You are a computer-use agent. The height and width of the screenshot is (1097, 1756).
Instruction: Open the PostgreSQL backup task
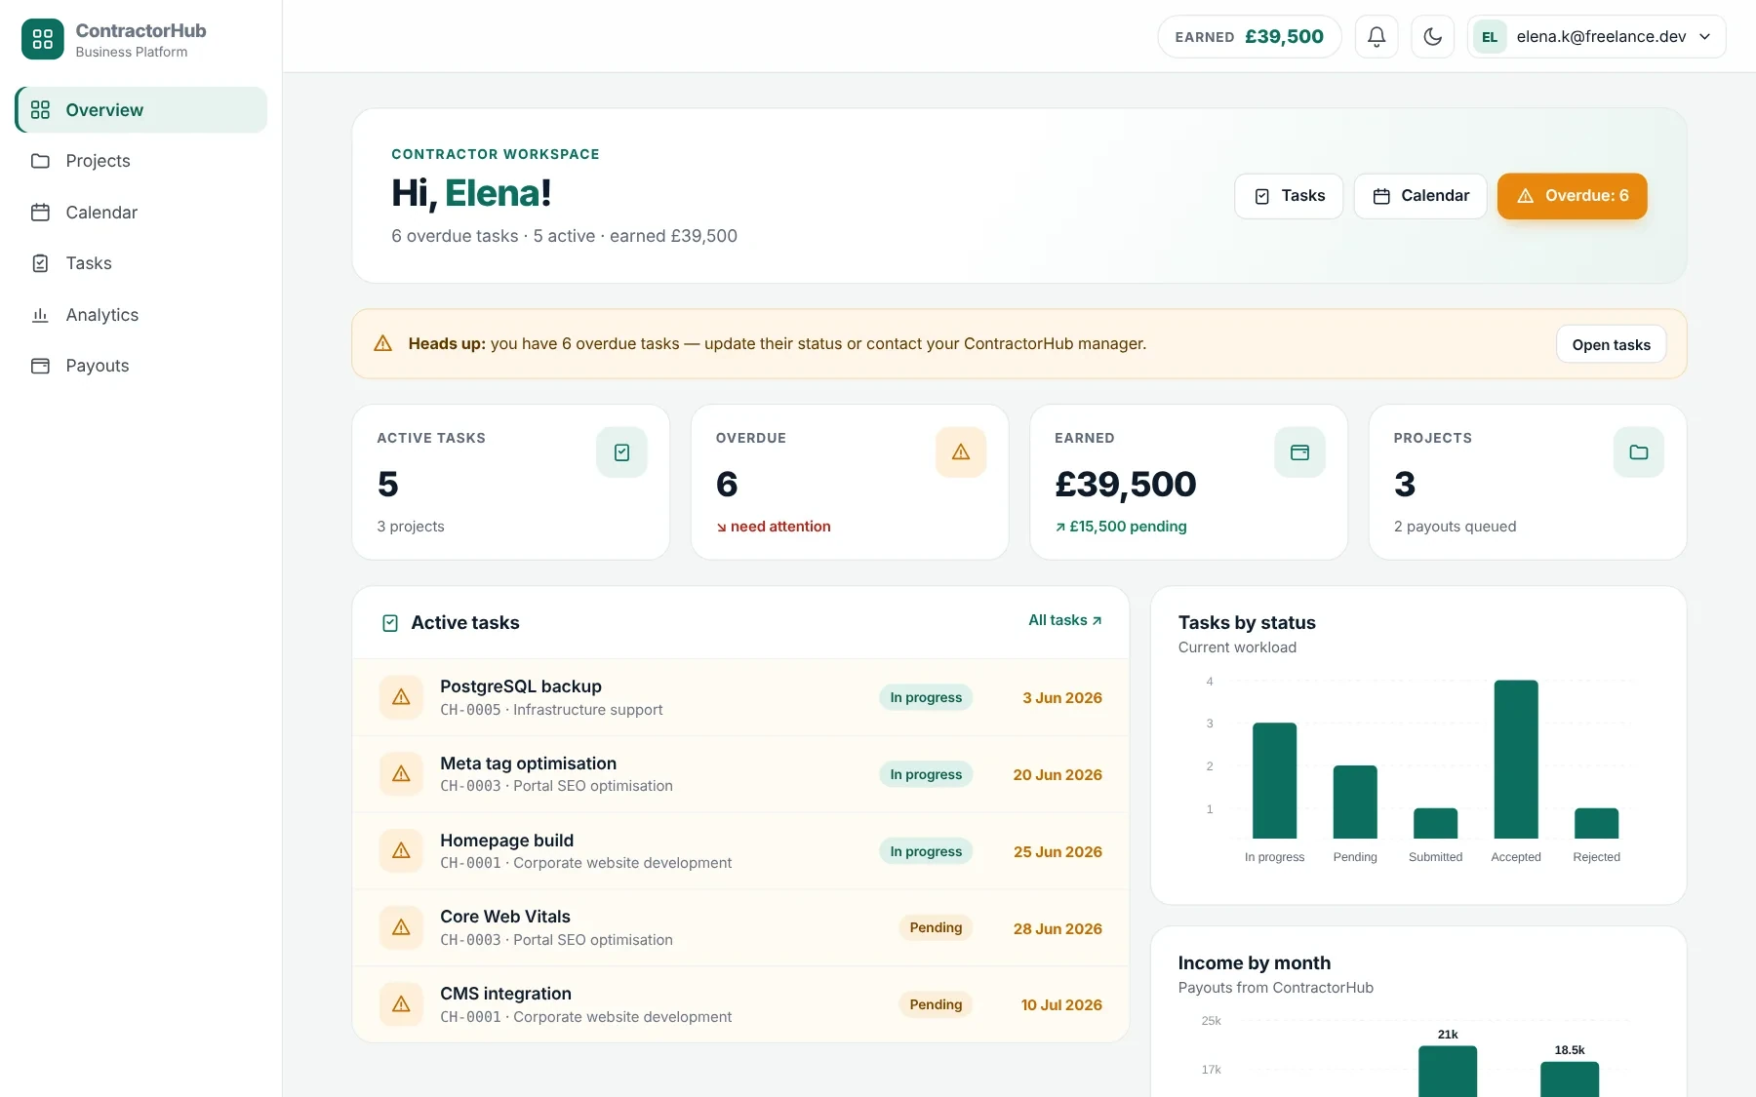click(x=740, y=697)
